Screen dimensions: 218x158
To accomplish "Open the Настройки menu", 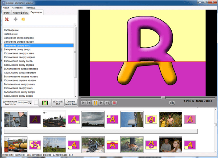I will coord(17,8).
